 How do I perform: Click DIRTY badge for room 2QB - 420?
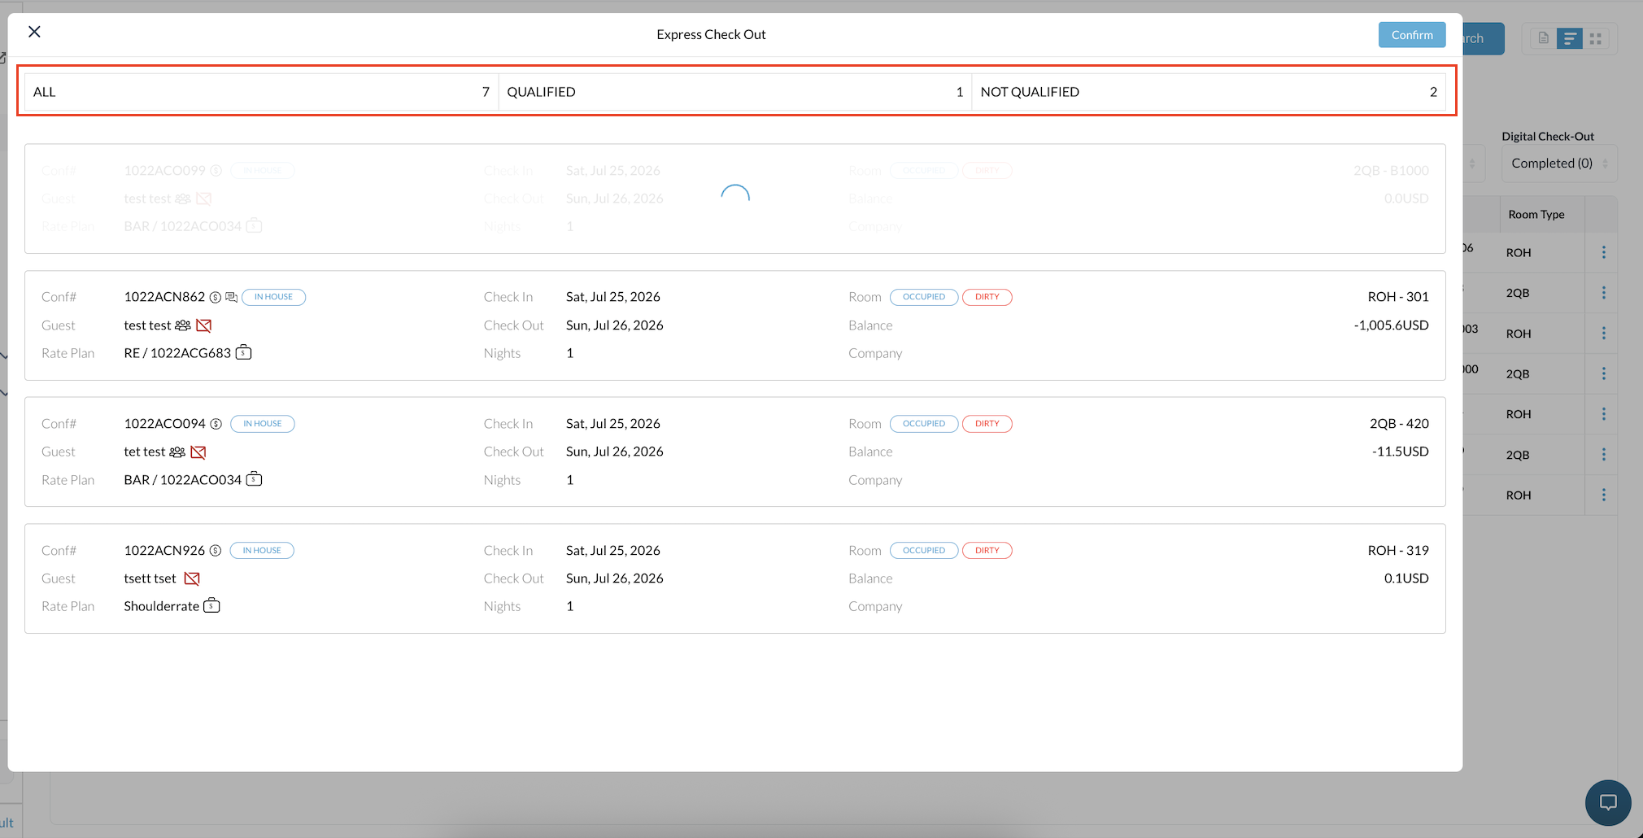click(987, 424)
